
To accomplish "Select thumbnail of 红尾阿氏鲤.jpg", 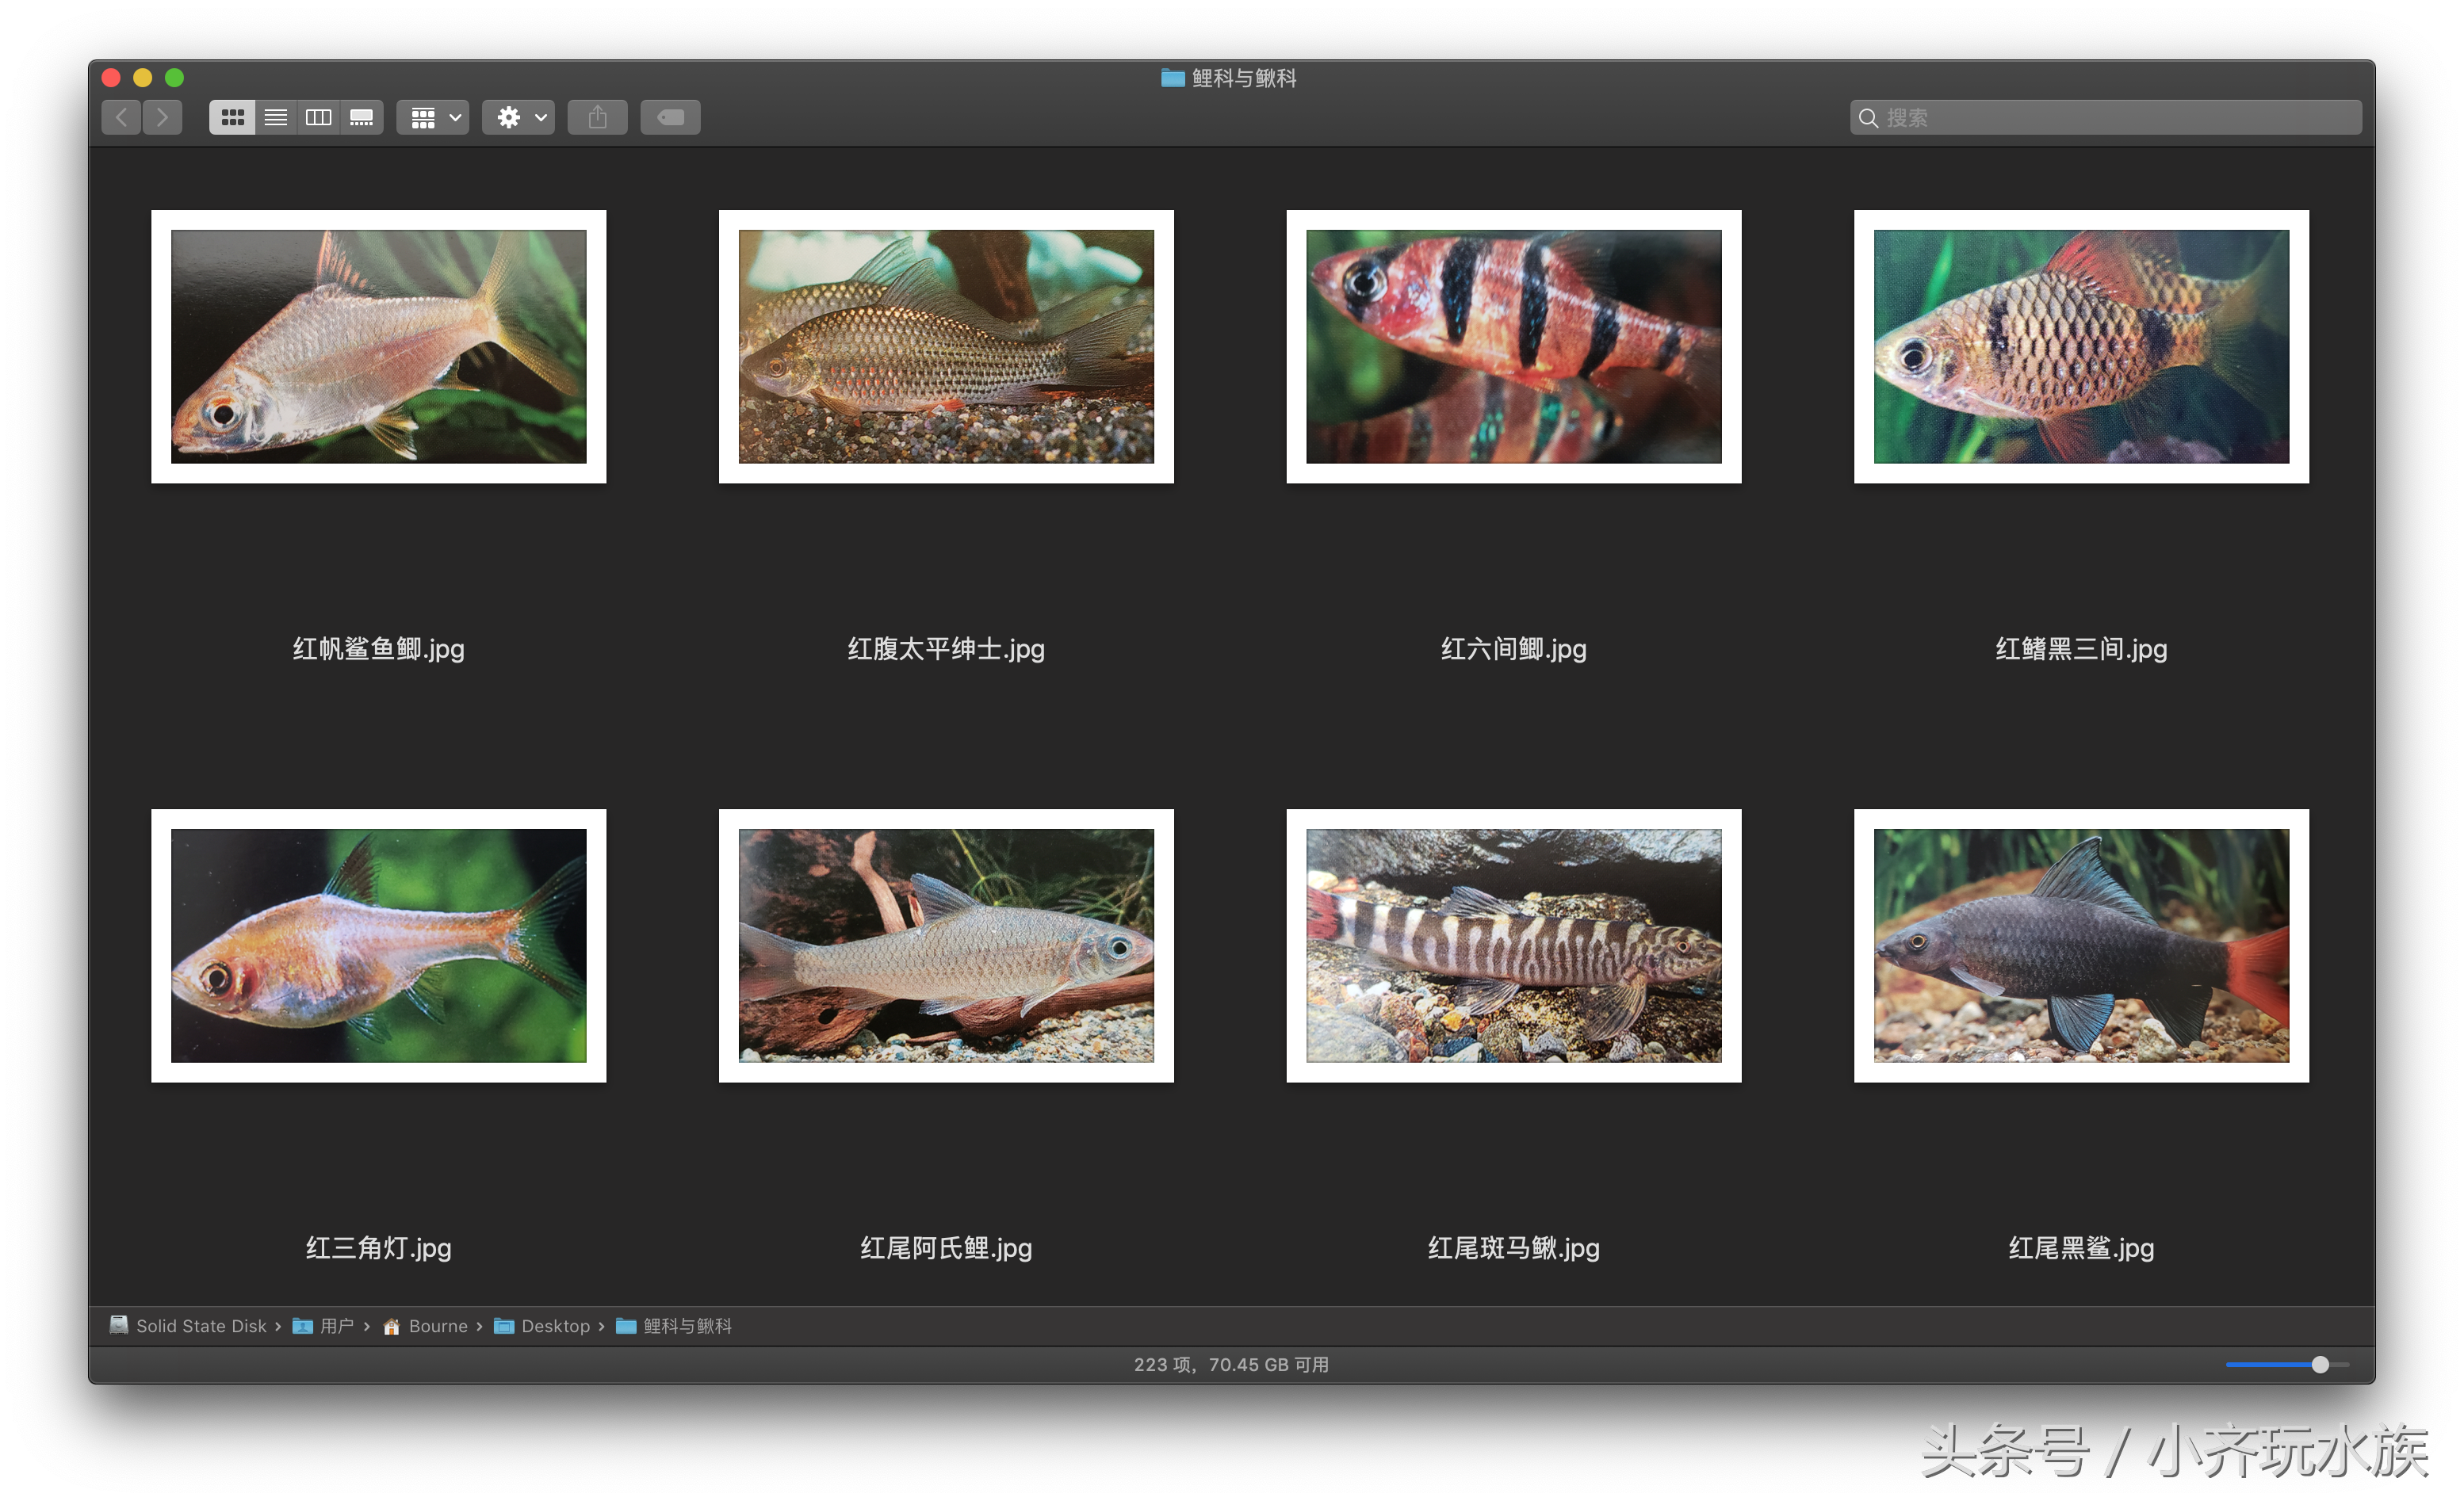I will click(946, 945).
